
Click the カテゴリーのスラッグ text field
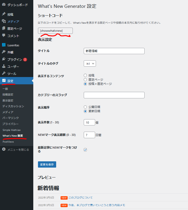(x=114, y=95)
